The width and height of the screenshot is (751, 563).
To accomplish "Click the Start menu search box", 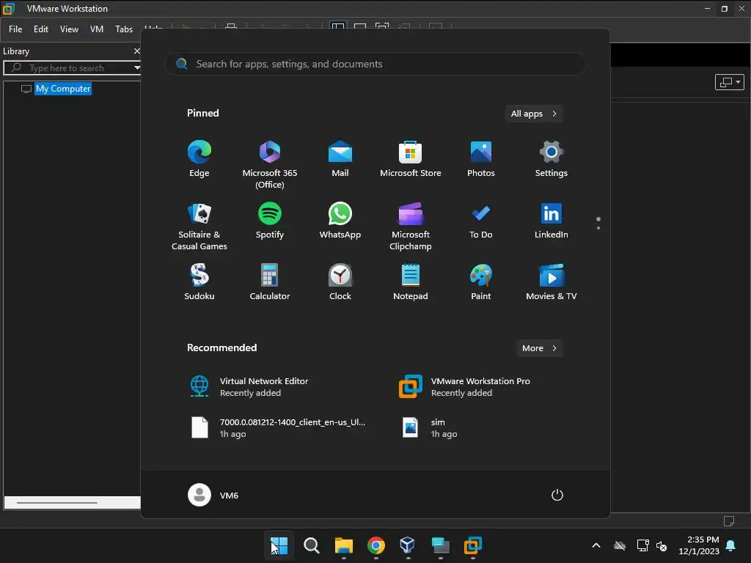I will (x=375, y=65).
